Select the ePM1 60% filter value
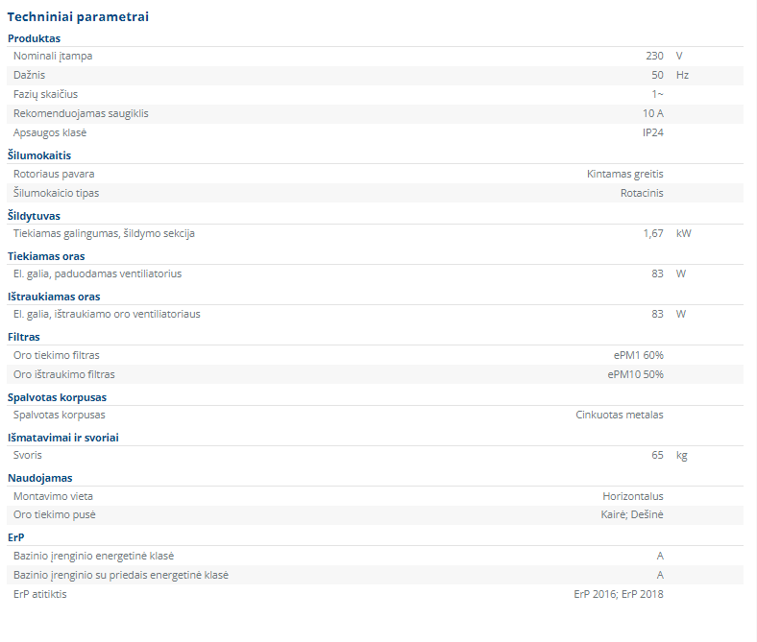 pos(638,355)
